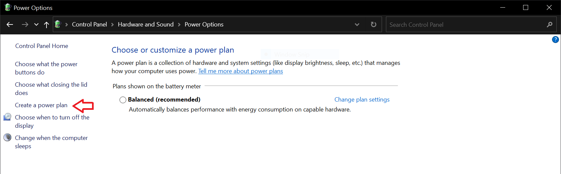Click the Back arrow navigation button
Screen dimensions: 561x174
[10, 24]
